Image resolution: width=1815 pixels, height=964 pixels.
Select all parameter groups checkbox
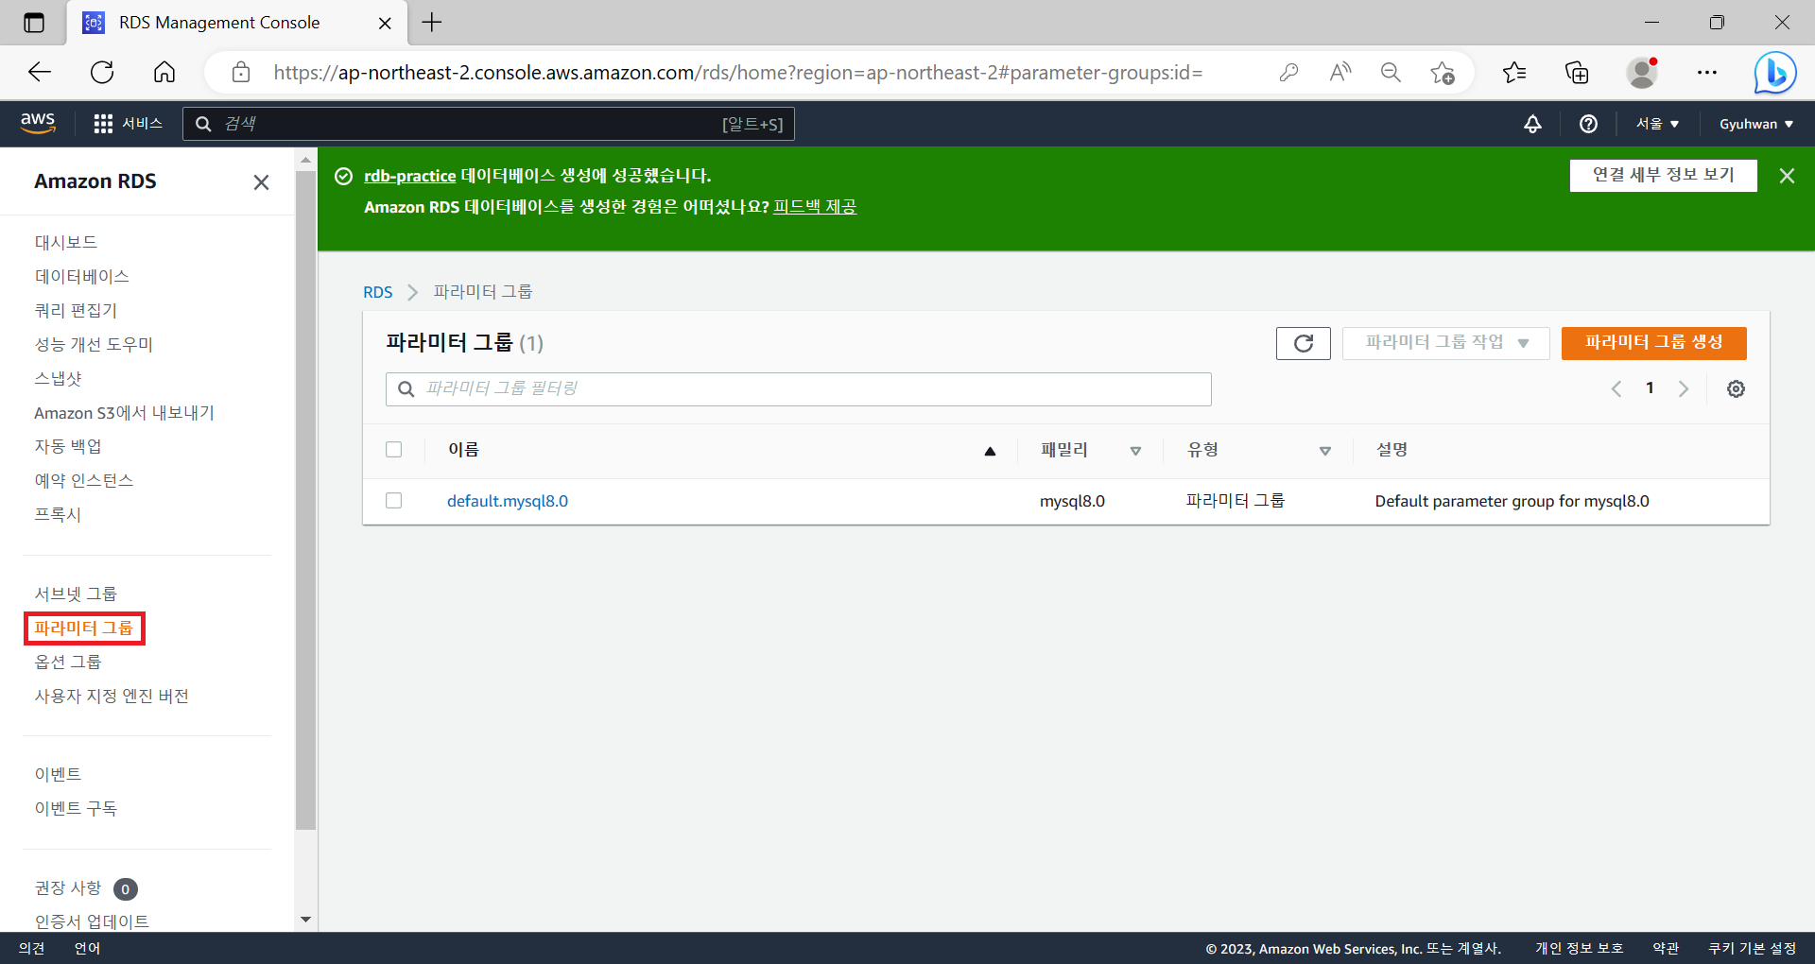tap(394, 450)
